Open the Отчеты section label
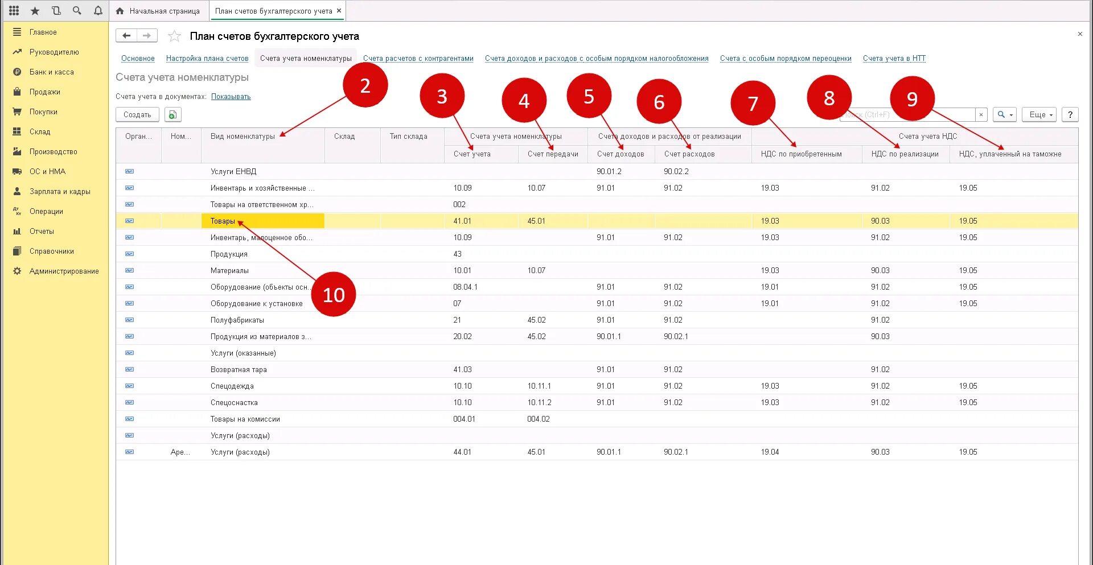Viewport: 1093px width, 565px height. coord(42,231)
